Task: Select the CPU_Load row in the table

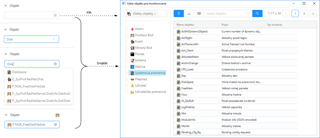Action: pos(187,69)
